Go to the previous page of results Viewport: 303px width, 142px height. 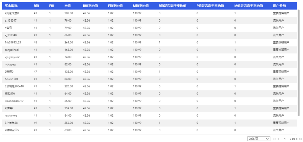coord(278,139)
